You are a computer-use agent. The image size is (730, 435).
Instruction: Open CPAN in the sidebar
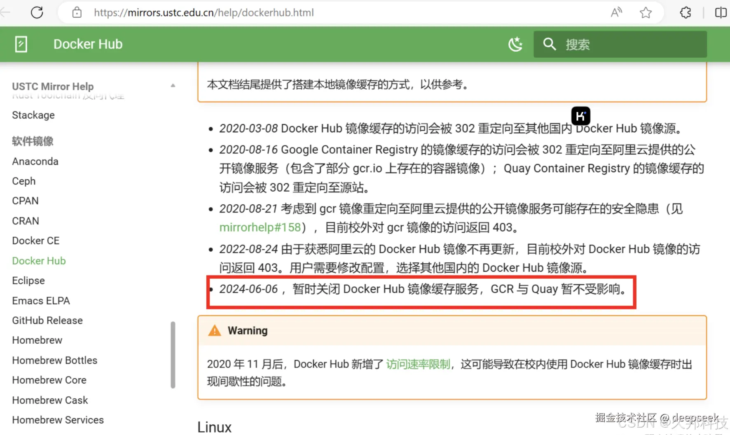pyautogui.click(x=26, y=201)
